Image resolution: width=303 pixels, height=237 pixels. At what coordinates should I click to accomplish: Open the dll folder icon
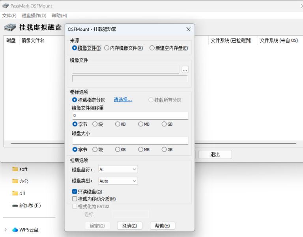[x=15, y=193]
